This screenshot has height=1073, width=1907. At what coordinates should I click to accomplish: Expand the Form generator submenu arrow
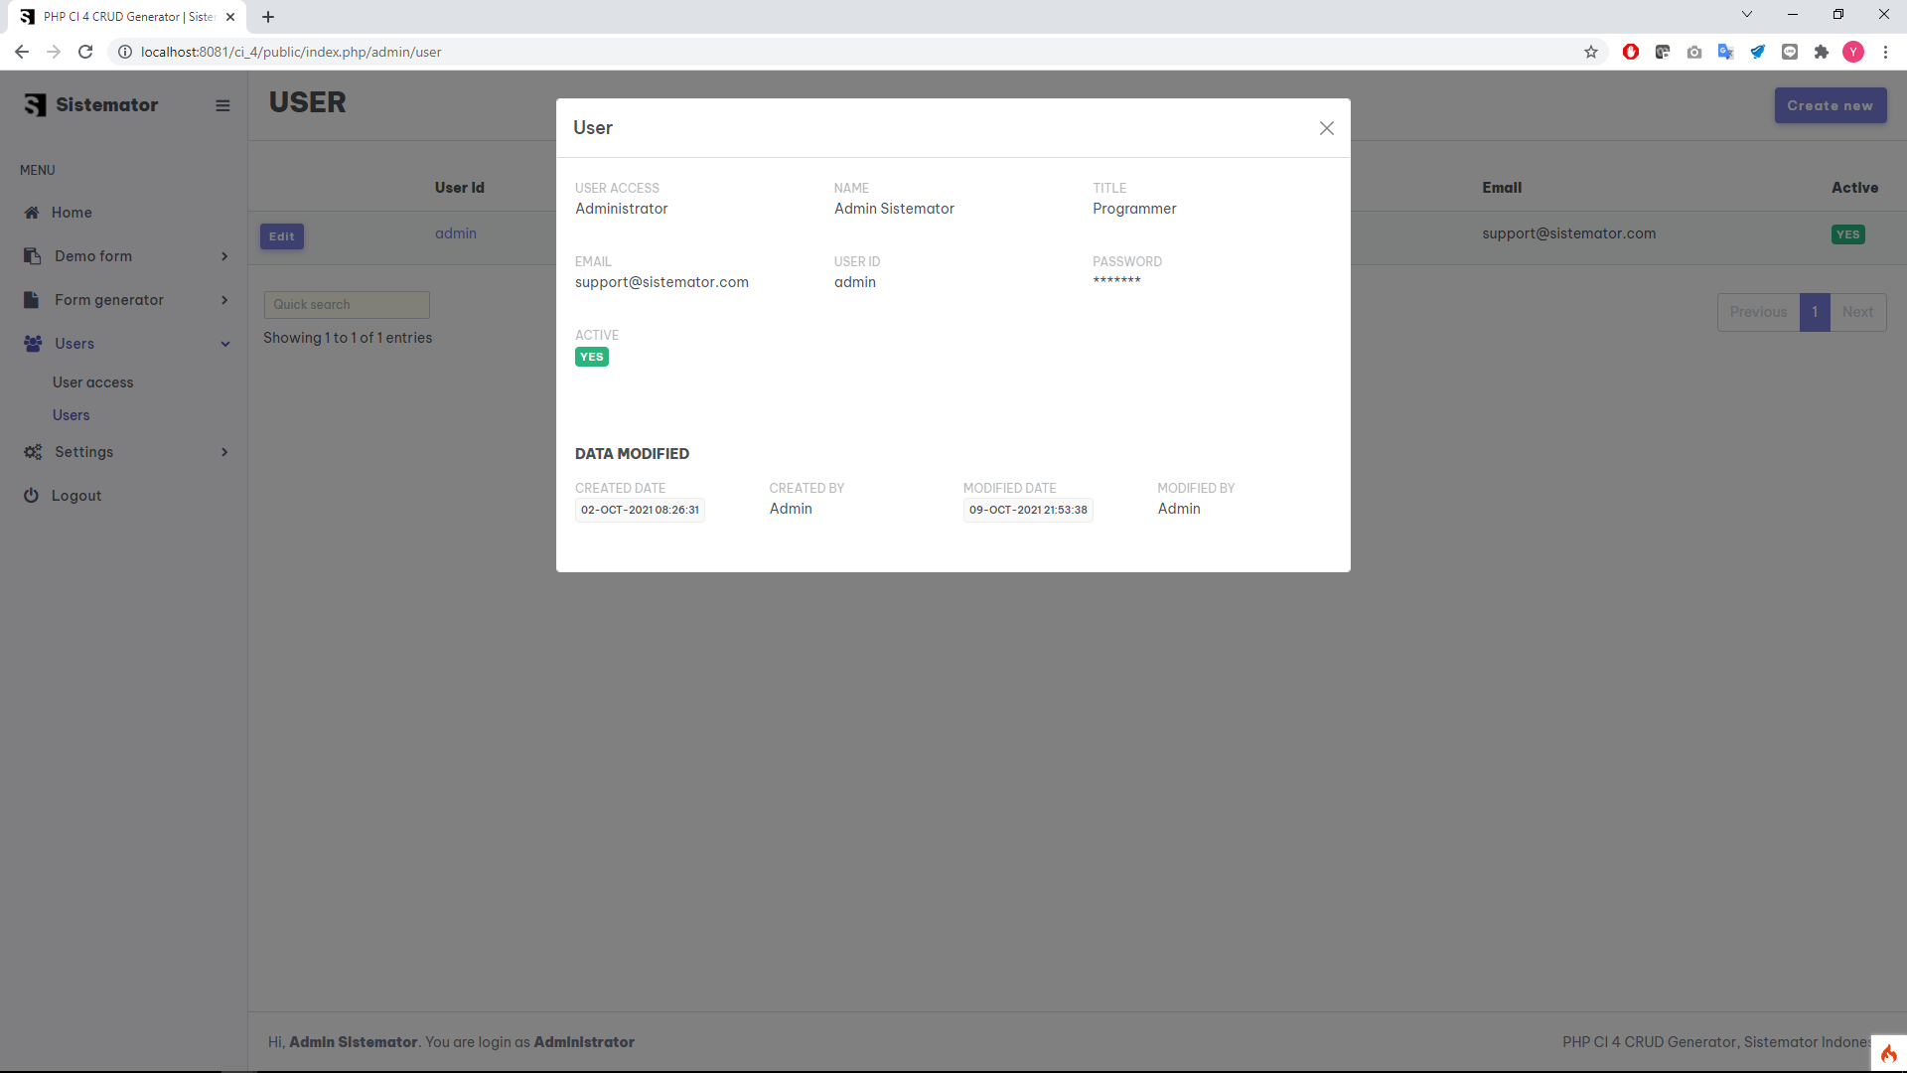tap(224, 300)
